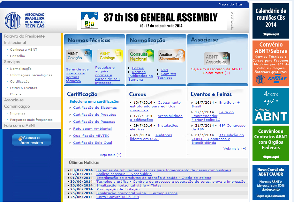Image resolution: width=294 pixels, height=212 pixels.
Task: Open news Esterilização de produtos de atenção à saúde
Action: (x=154, y=178)
